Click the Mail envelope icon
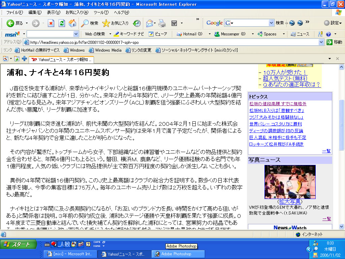Viewport: 345px width, 259px height. point(149,23)
